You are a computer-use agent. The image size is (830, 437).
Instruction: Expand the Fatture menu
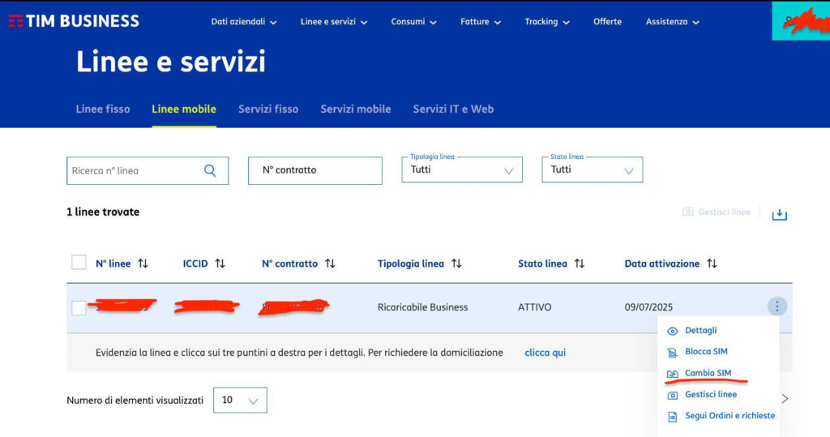point(480,22)
